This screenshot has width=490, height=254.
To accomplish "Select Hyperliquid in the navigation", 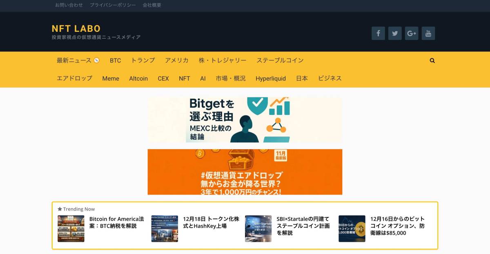I will 271,78.
